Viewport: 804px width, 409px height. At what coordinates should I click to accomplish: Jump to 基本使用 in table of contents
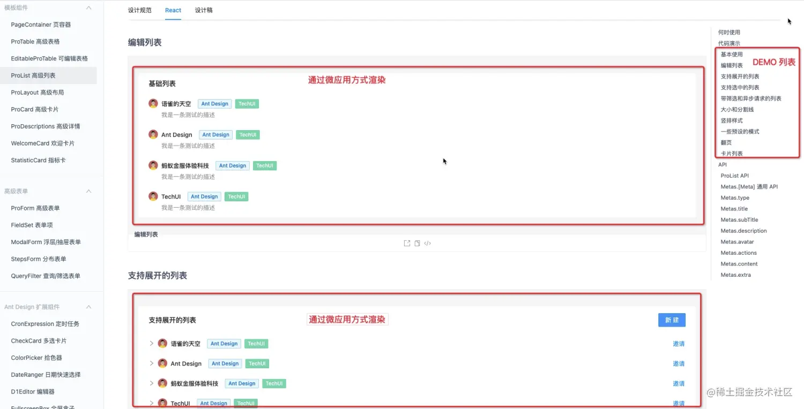tap(732, 54)
